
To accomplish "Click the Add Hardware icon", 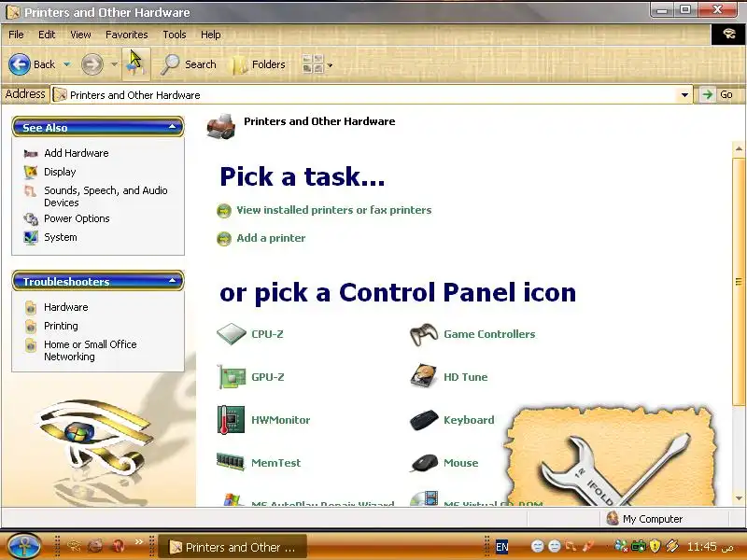I will point(31,153).
